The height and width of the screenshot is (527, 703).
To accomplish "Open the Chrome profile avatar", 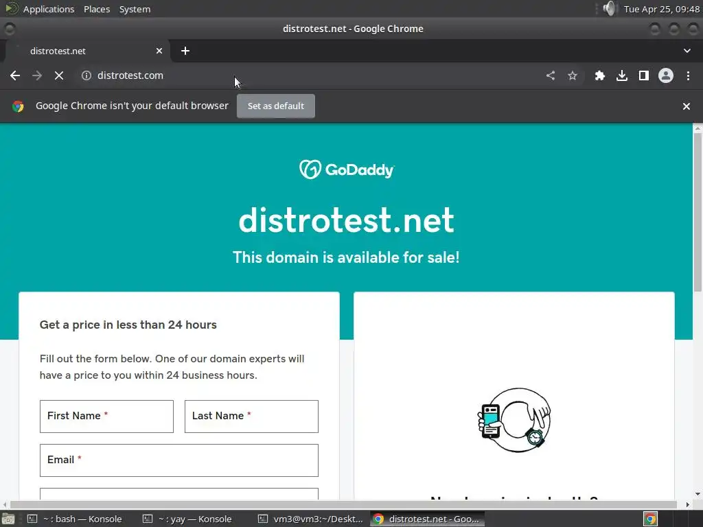I will point(666,75).
